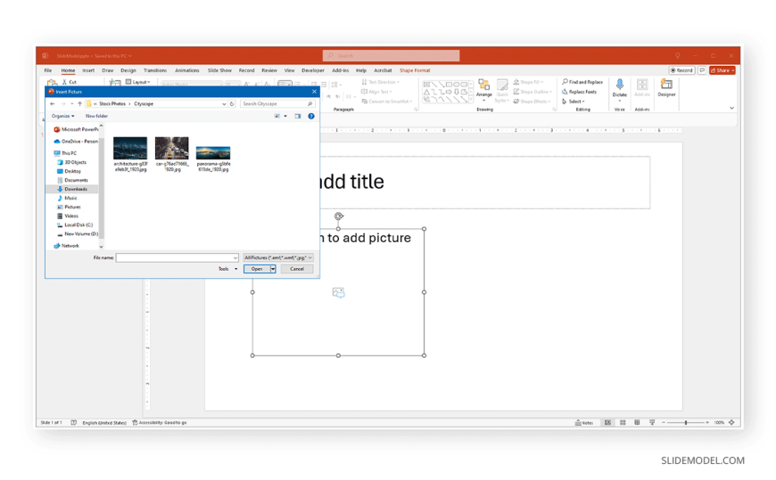Start Dictate microphone tool
Screen dimensions: 776x480
[620, 89]
